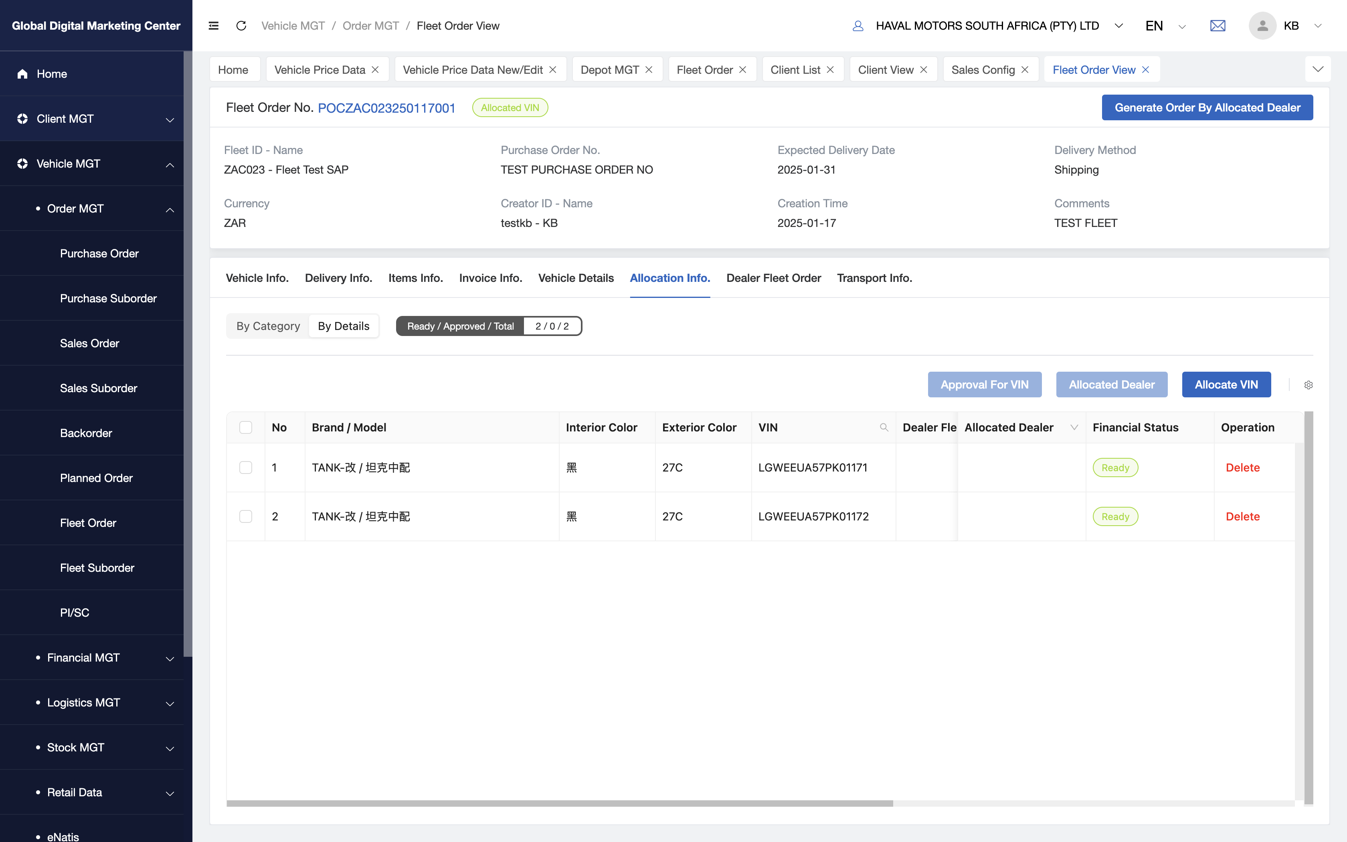Screen dimensions: 1347x842
Task: Check the row 1 checkbox
Action: pos(245,467)
